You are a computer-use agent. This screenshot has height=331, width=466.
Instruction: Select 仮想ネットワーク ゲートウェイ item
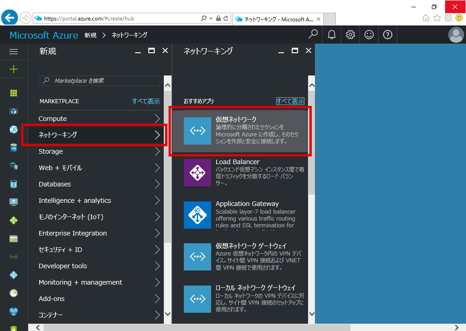244,256
